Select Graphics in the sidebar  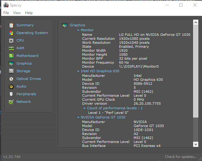click(x=24, y=63)
